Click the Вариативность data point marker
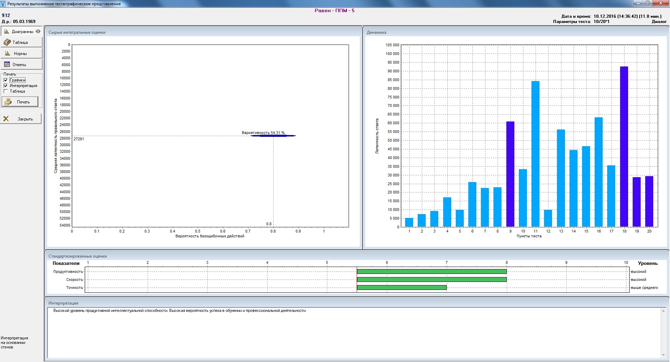Viewport: 670px width, 362px height. click(x=273, y=136)
